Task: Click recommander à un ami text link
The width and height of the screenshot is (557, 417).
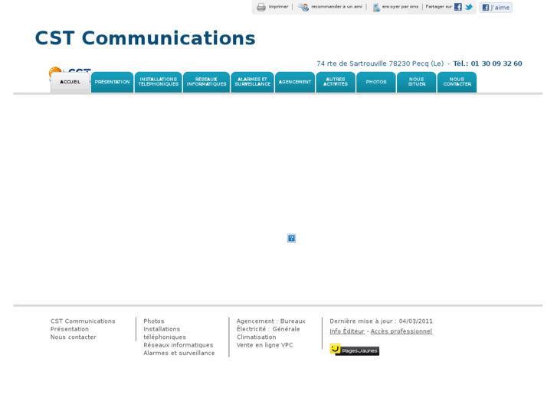Action: tap(337, 7)
